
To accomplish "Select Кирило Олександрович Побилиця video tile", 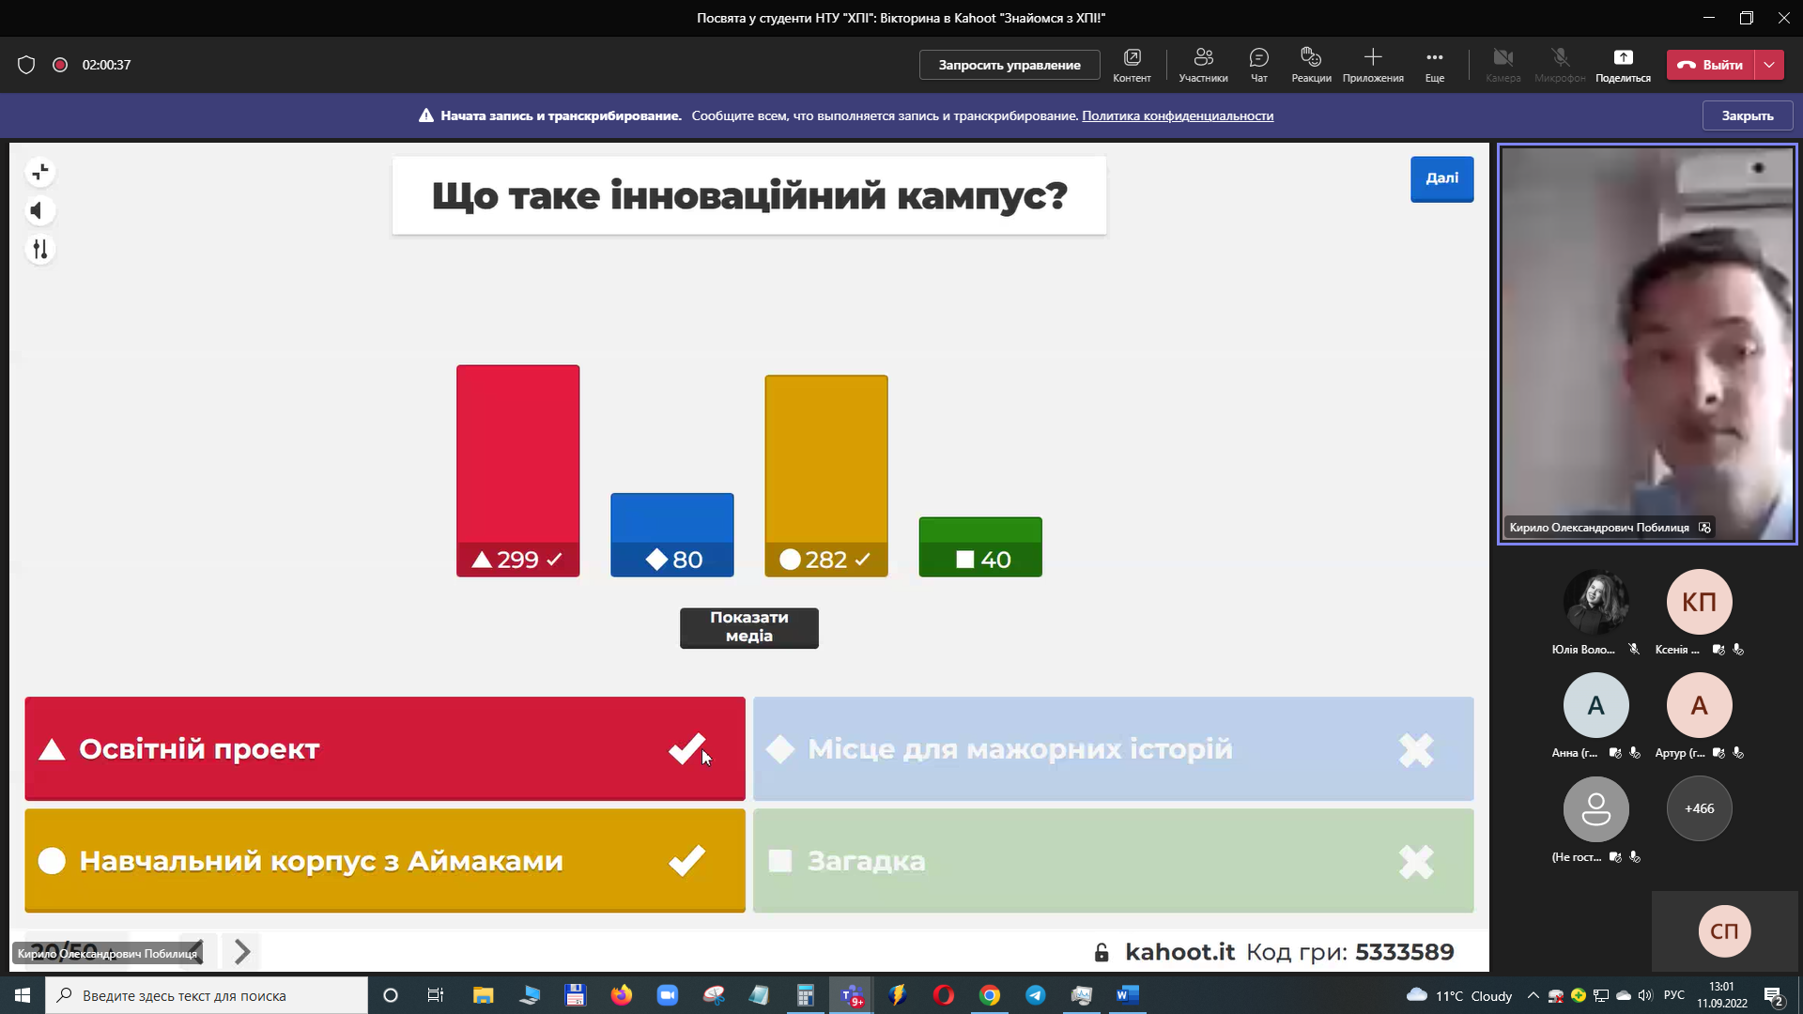I will click(1647, 344).
